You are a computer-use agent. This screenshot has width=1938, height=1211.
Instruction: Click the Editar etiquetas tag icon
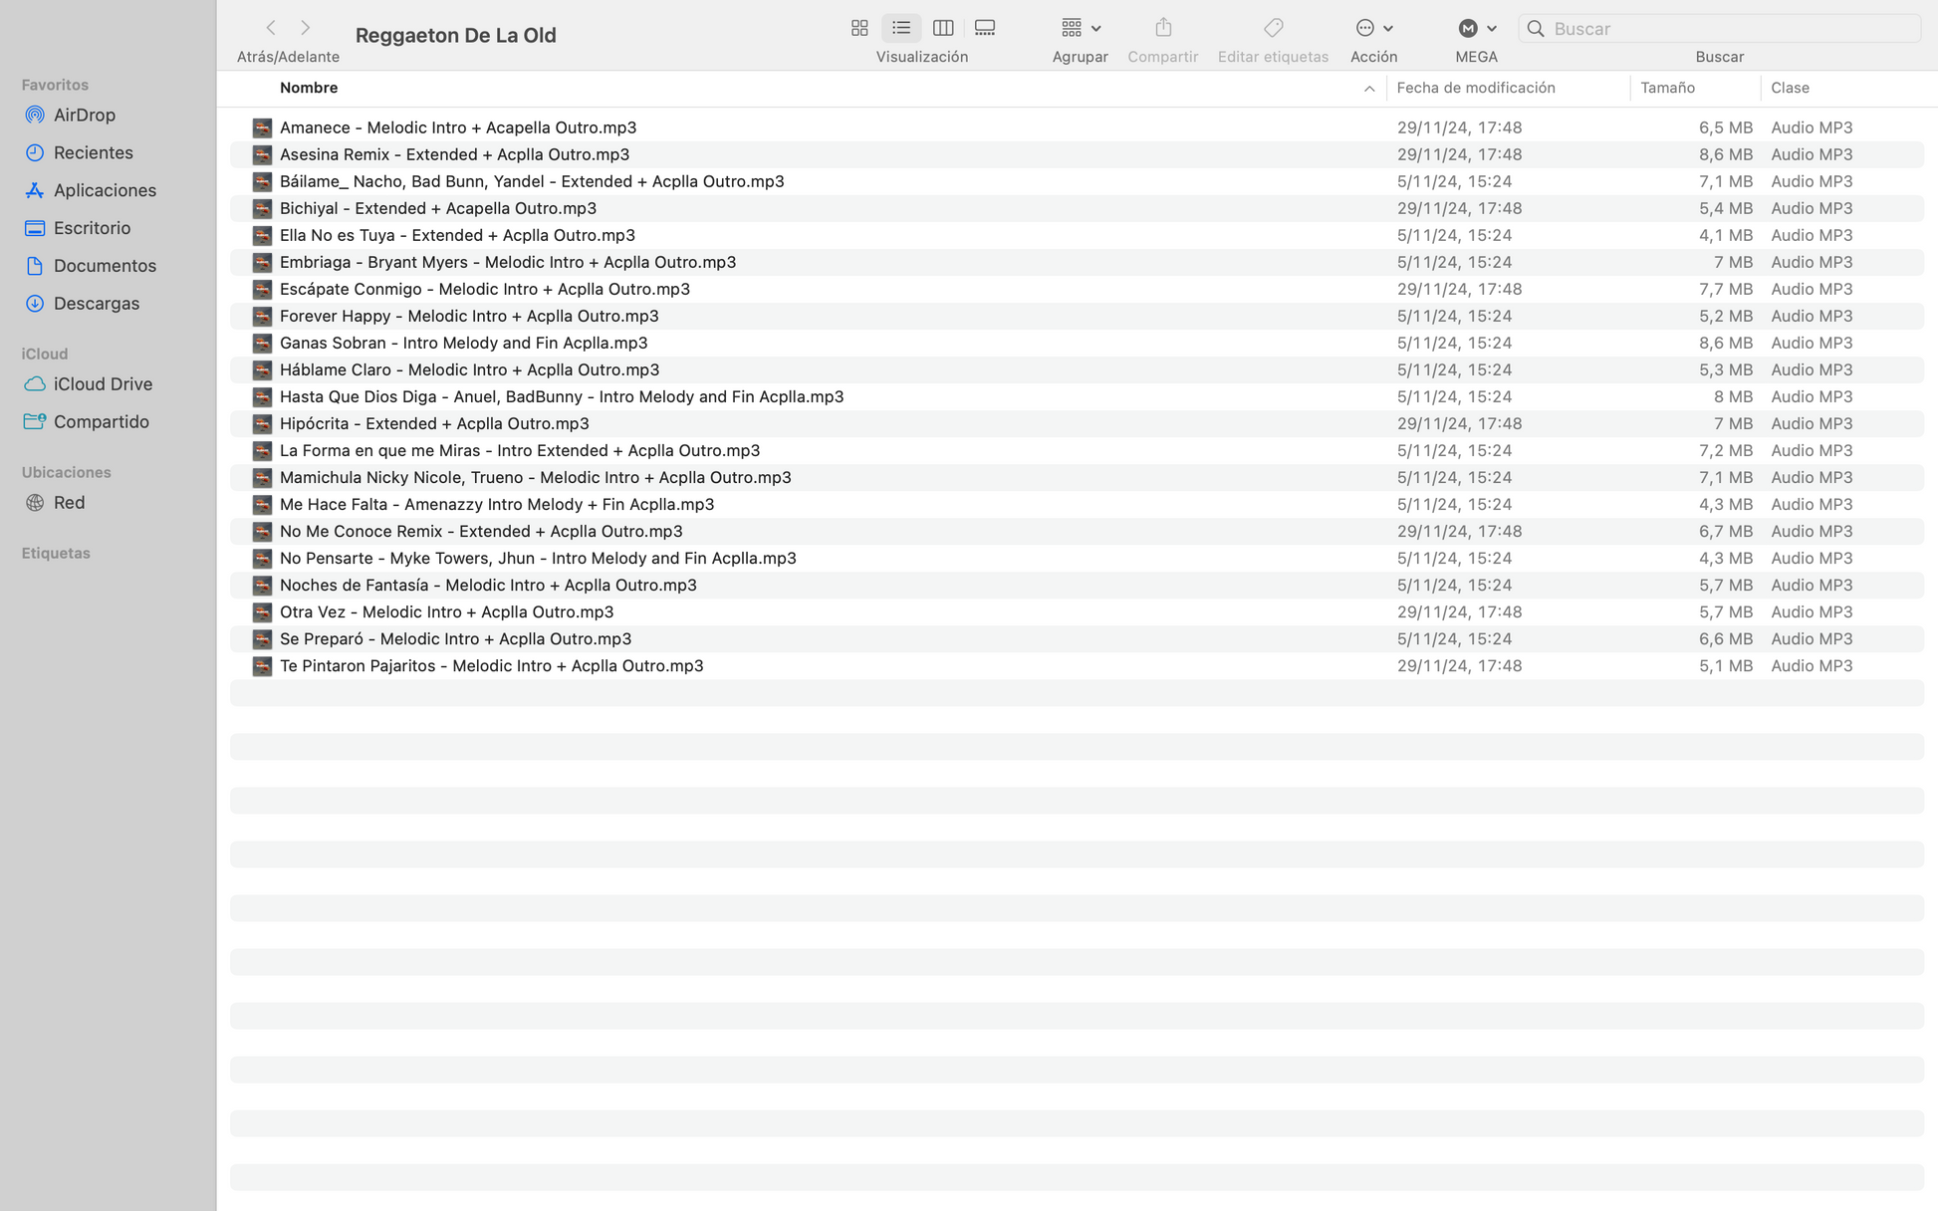point(1273,28)
